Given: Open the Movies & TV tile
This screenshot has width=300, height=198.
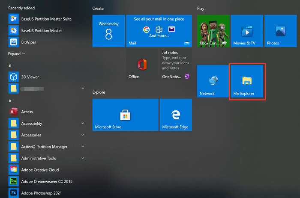Looking at the screenshot, I should click(x=247, y=31).
